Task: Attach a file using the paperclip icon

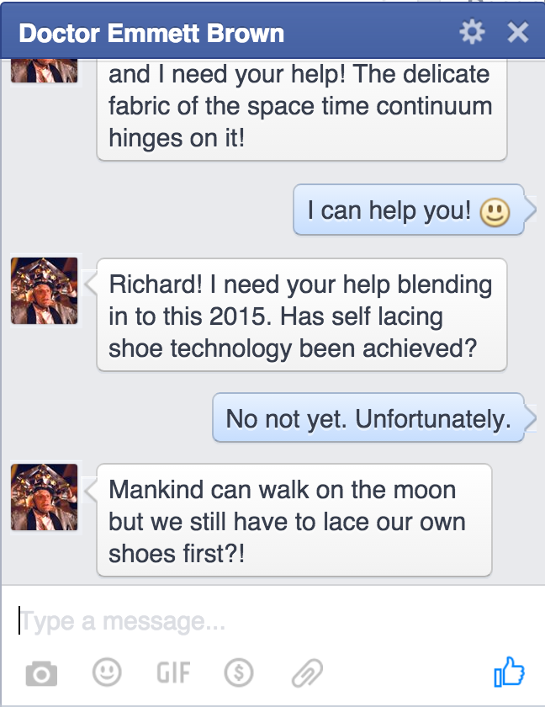Action: click(307, 672)
